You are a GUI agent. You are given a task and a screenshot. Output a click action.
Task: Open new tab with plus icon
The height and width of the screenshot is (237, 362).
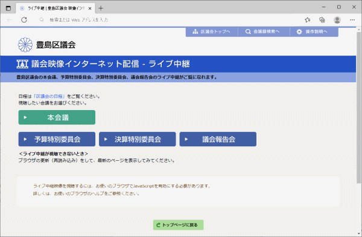101,8
